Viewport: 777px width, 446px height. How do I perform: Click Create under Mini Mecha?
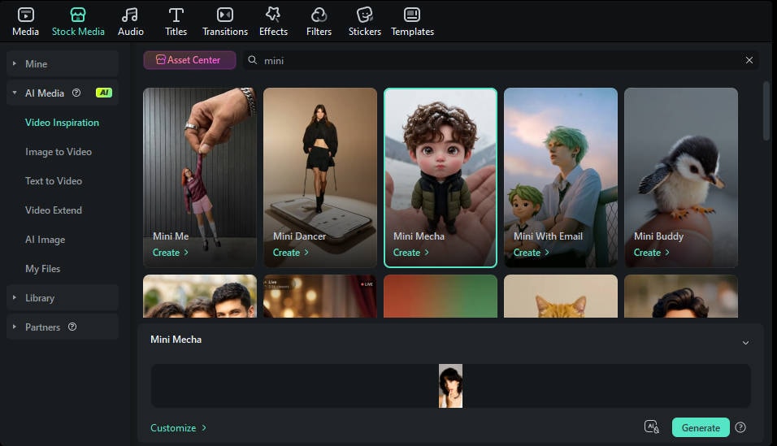(x=410, y=252)
